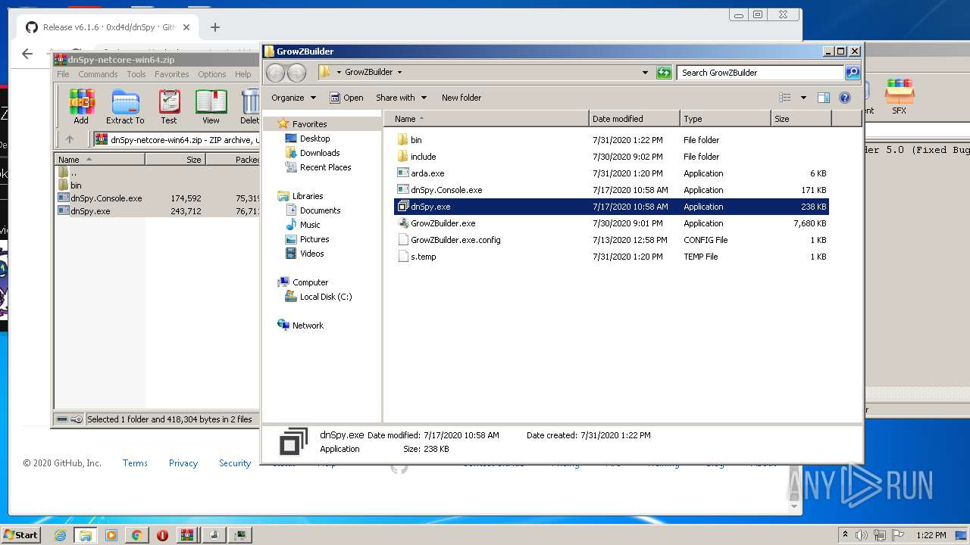
Task: Open the Explorer help icon
Action: 845,98
